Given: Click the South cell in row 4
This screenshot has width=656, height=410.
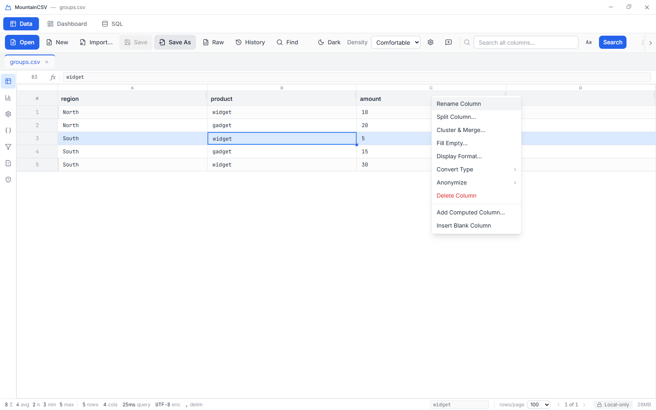Looking at the screenshot, I should tap(132, 151).
